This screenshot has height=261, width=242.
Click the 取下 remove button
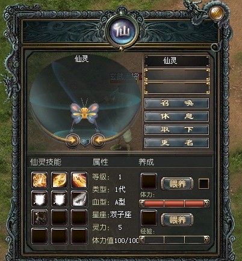[176, 130]
